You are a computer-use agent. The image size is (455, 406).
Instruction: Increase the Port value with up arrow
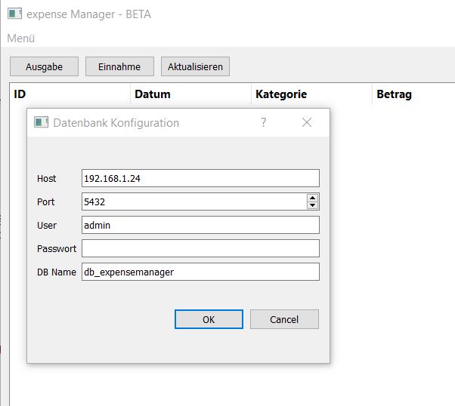click(x=312, y=198)
